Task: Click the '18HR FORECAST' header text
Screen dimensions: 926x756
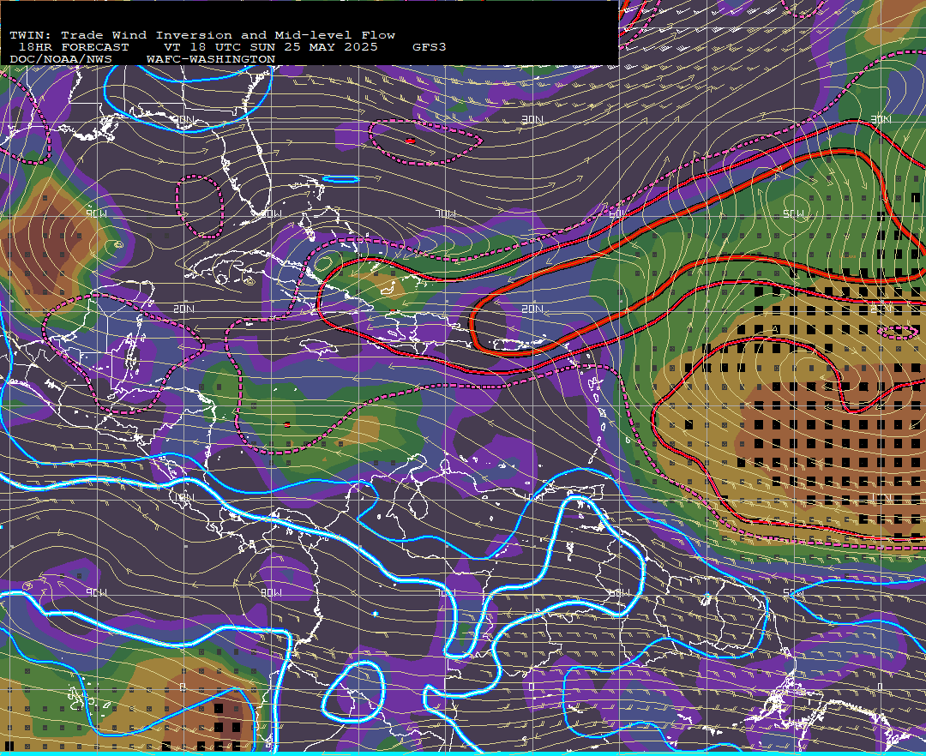Action: [73, 46]
